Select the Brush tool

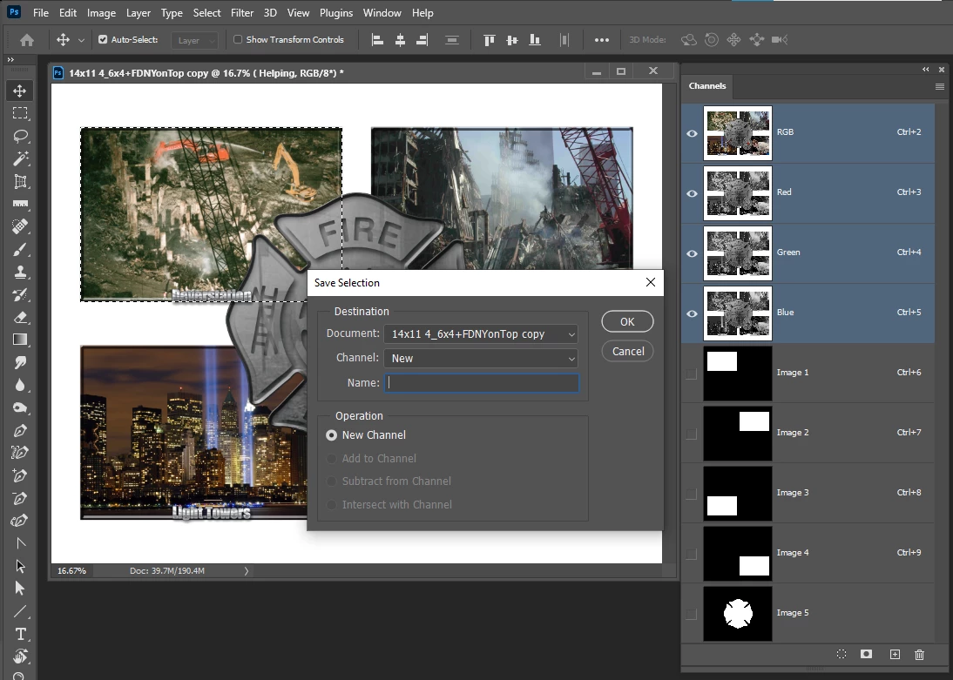[x=19, y=249]
